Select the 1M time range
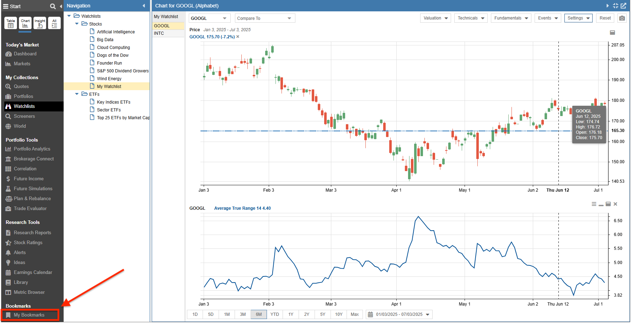The height and width of the screenshot is (324, 632). click(227, 314)
